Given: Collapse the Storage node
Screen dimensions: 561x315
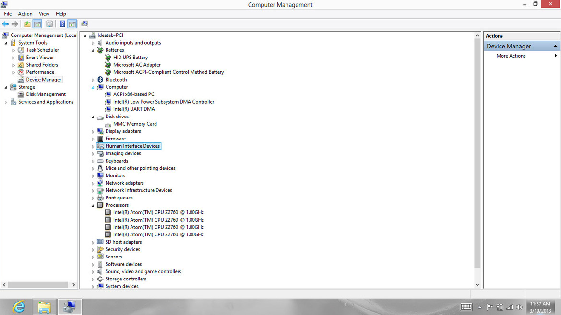Looking at the screenshot, I should (x=6, y=87).
